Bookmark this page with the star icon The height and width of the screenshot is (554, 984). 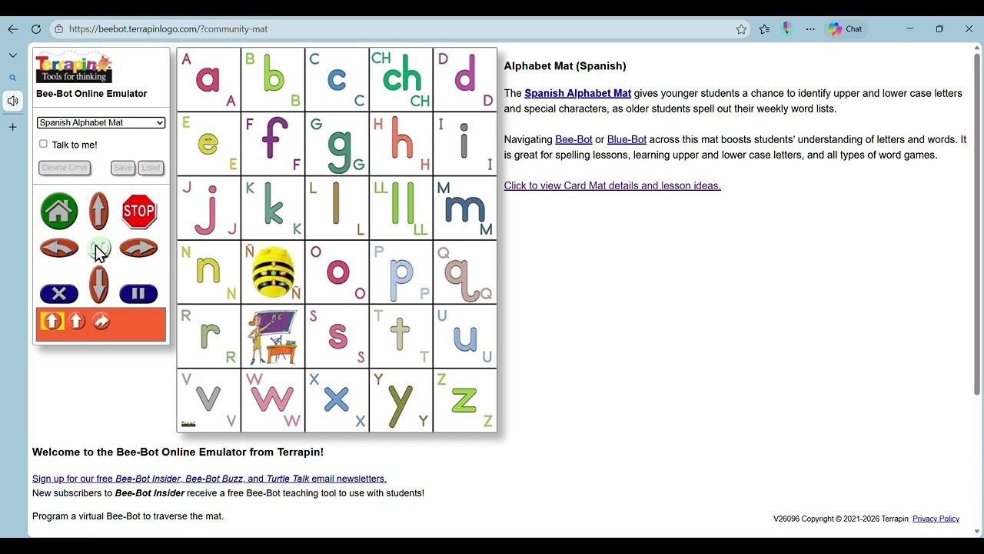[x=741, y=29]
